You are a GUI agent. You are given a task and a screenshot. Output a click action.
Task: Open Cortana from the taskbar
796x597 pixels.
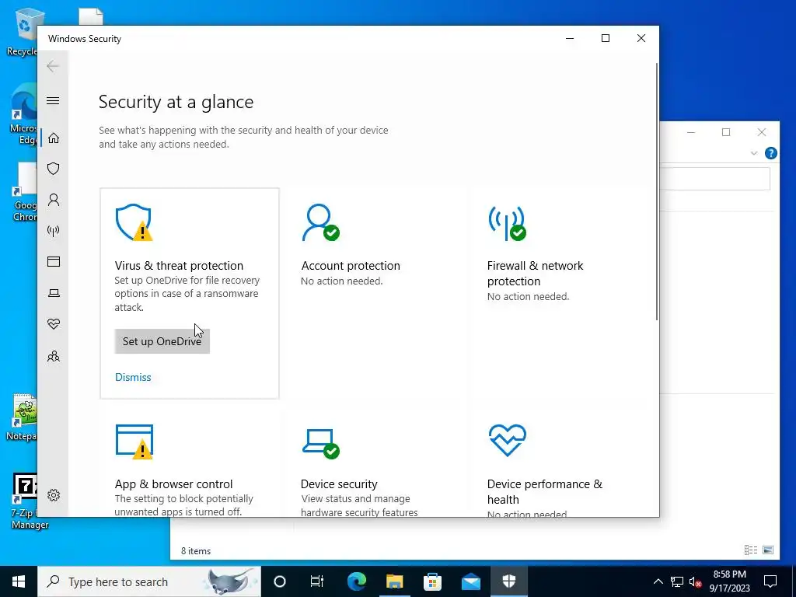click(280, 581)
